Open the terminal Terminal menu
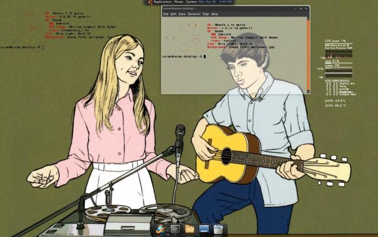The image size is (378, 237). (x=194, y=14)
